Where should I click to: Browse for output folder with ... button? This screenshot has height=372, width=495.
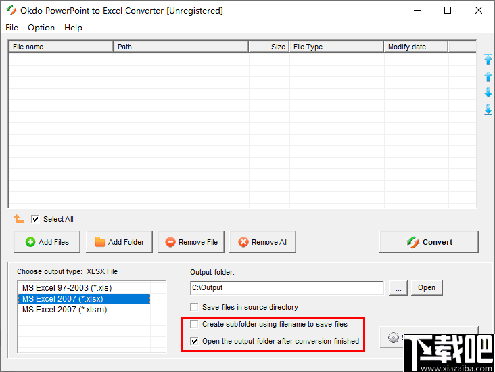click(398, 287)
